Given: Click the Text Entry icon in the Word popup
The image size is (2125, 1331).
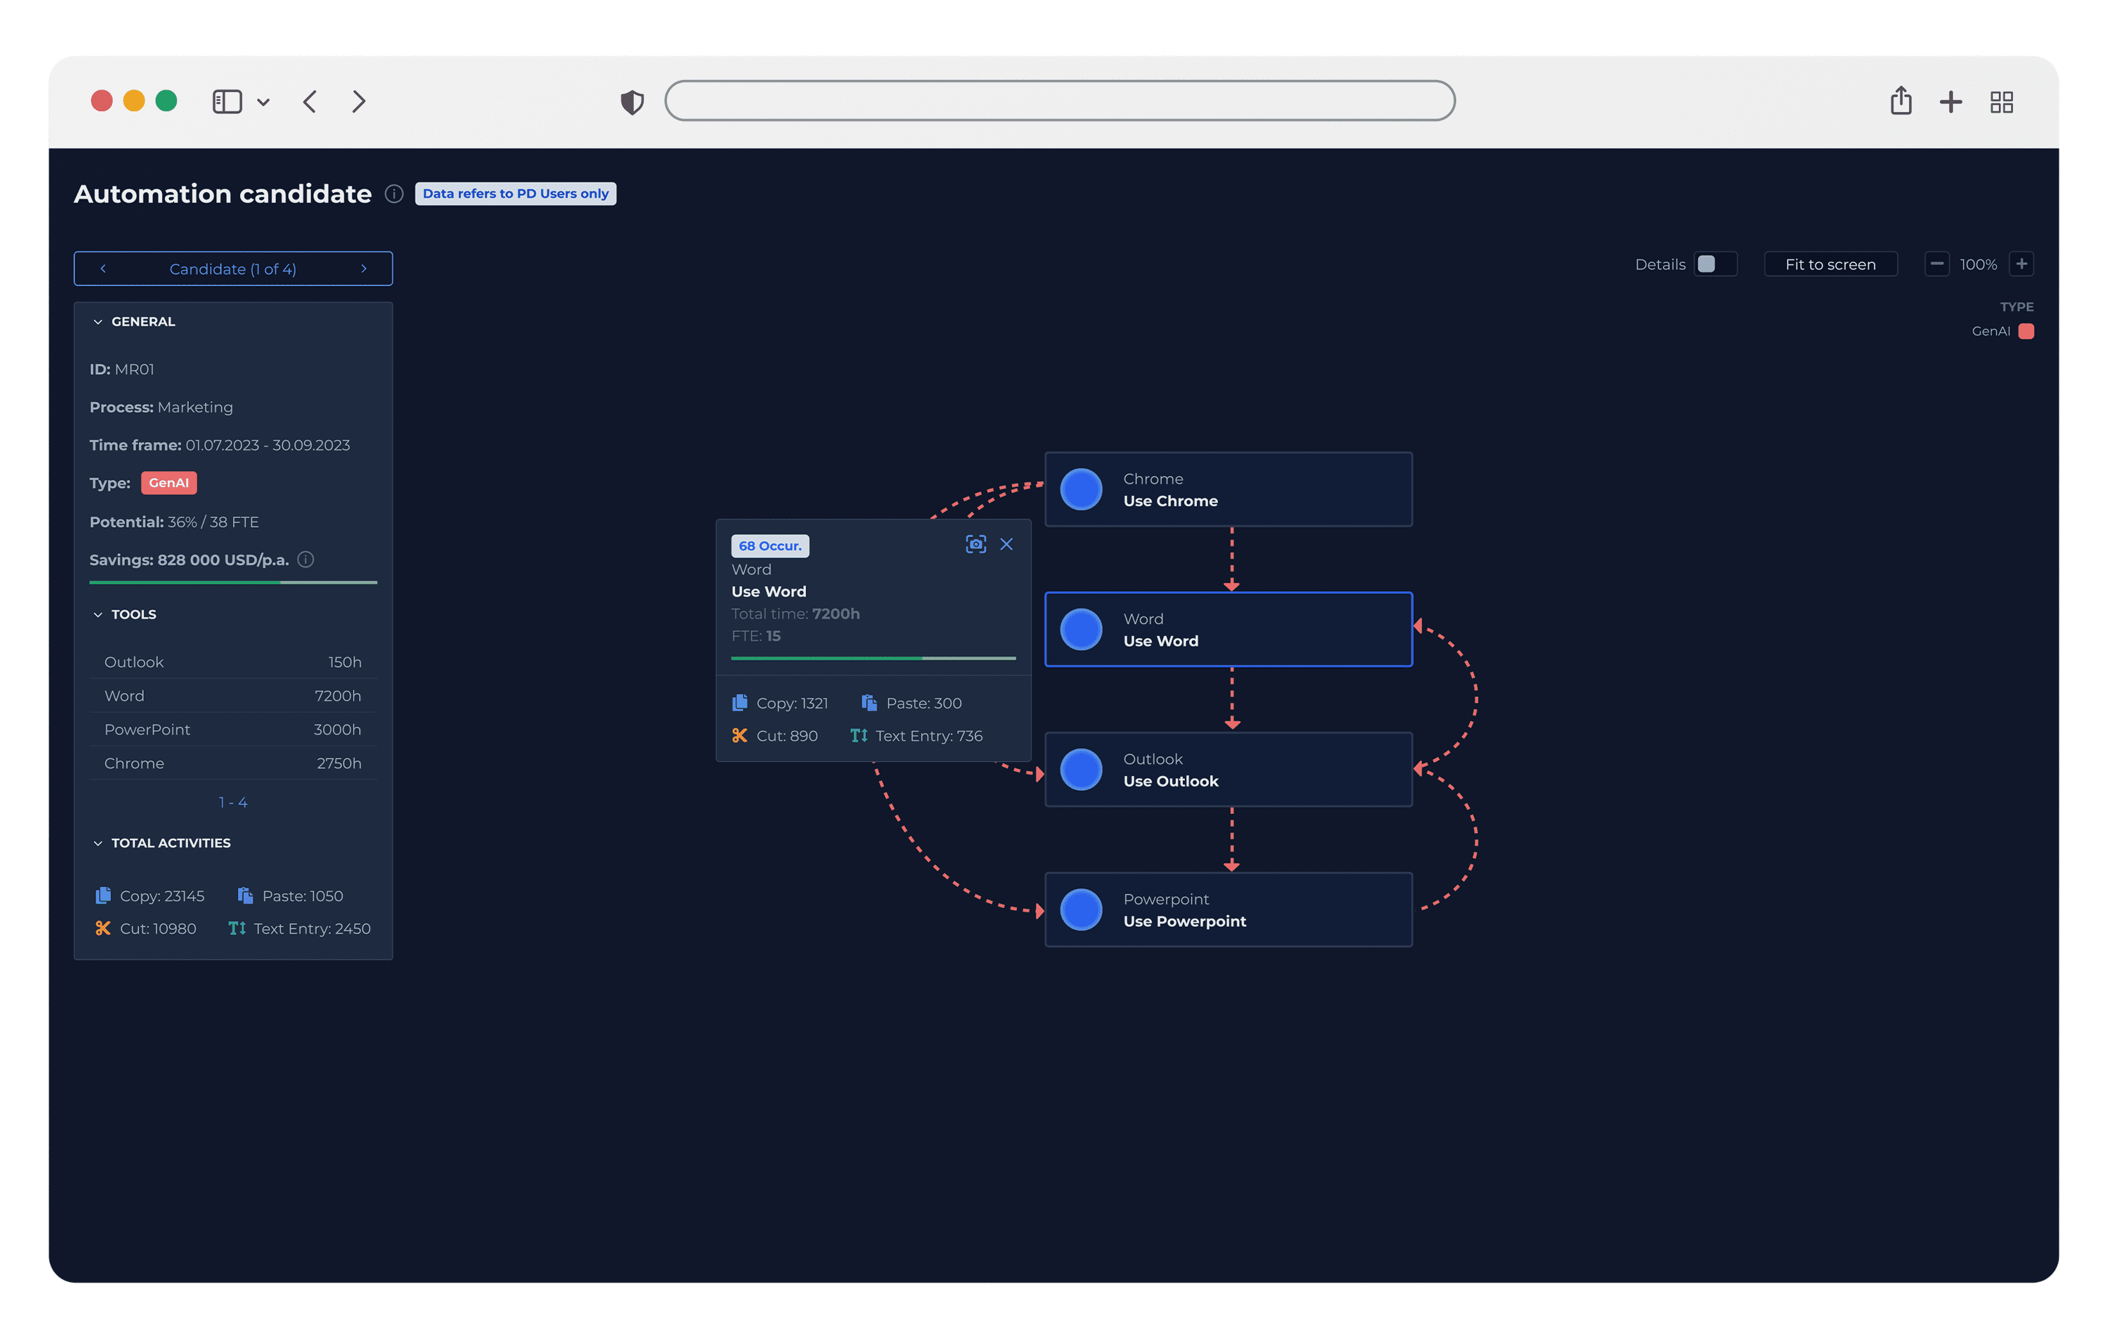Looking at the screenshot, I should 858,735.
